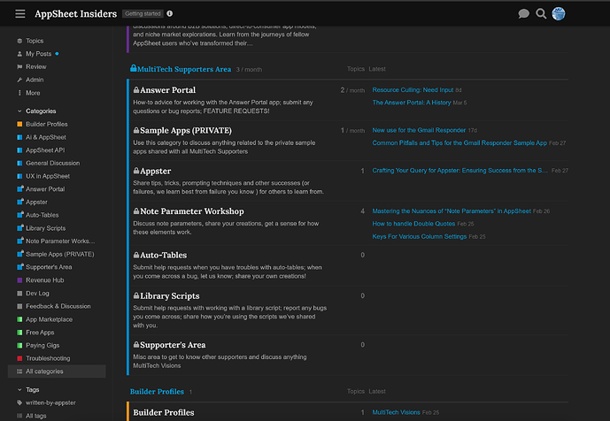The image size is (610, 421).
Task: Select AppSheet API category in sidebar
Action: pyautogui.click(x=45, y=150)
